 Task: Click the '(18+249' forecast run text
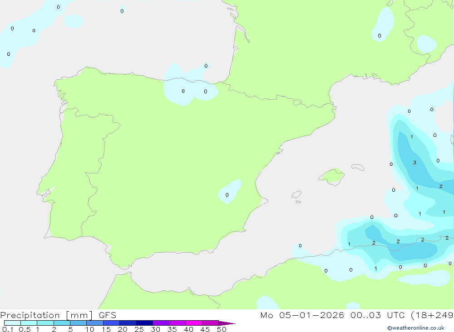432,315
